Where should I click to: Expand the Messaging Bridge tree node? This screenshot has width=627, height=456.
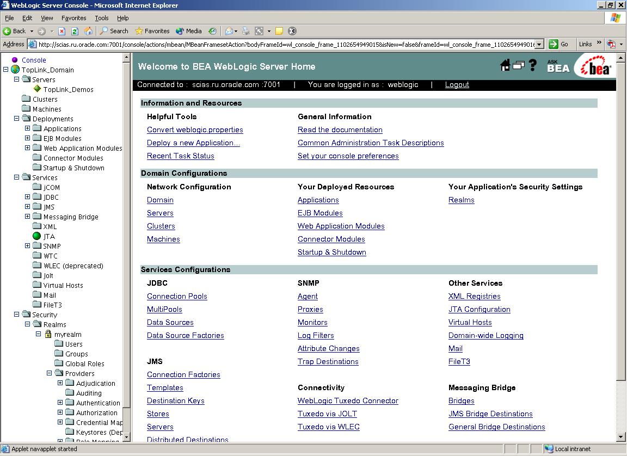(27, 216)
